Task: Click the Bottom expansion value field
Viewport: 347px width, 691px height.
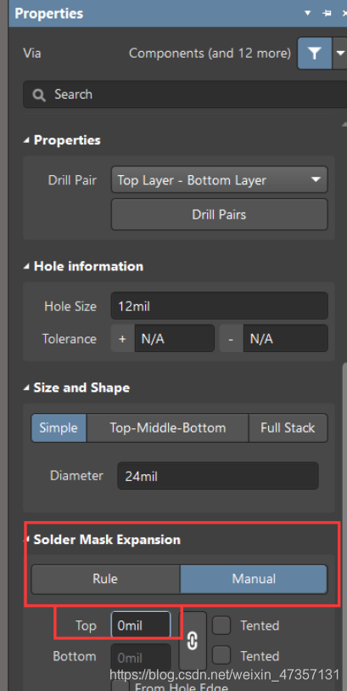Action: [141, 658]
